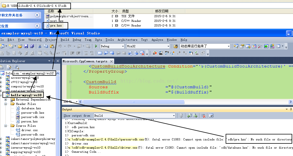Image resolution: width=293 pixels, height=156 pixels.
Task: Sort Explorer files by 修改日期 column
Action: point(162,11)
